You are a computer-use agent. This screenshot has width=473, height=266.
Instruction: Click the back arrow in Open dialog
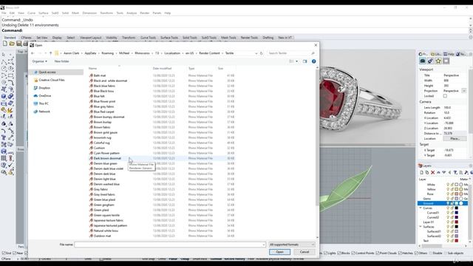[x=33, y=53]
